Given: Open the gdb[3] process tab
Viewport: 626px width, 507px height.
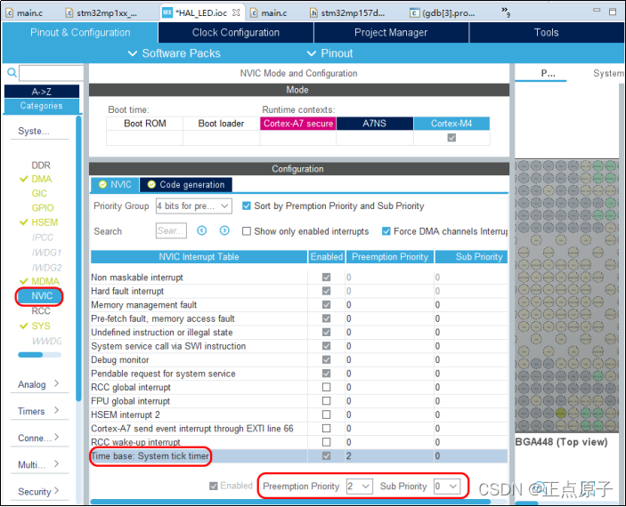Looking at the screenshot, I should 443,12.
